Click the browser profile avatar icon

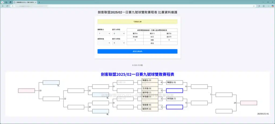[x=2, y=2]
